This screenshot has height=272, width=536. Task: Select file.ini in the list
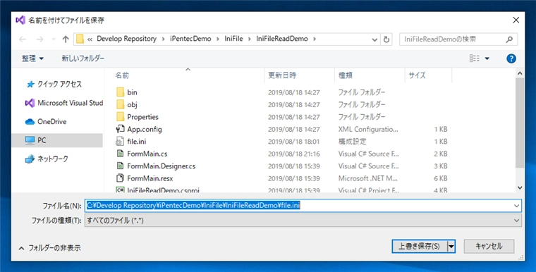[x=137, y=142]
